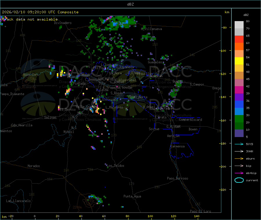The height and width of the screenshot is (220, 261).
Task: Click the L_Malvinas map label
Action: click(x=114, y=108)
